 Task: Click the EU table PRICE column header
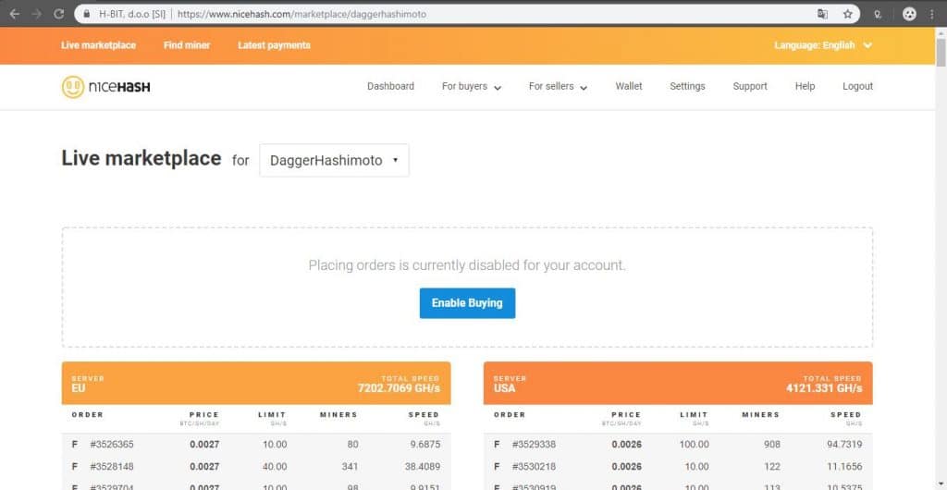click(203, 415)
